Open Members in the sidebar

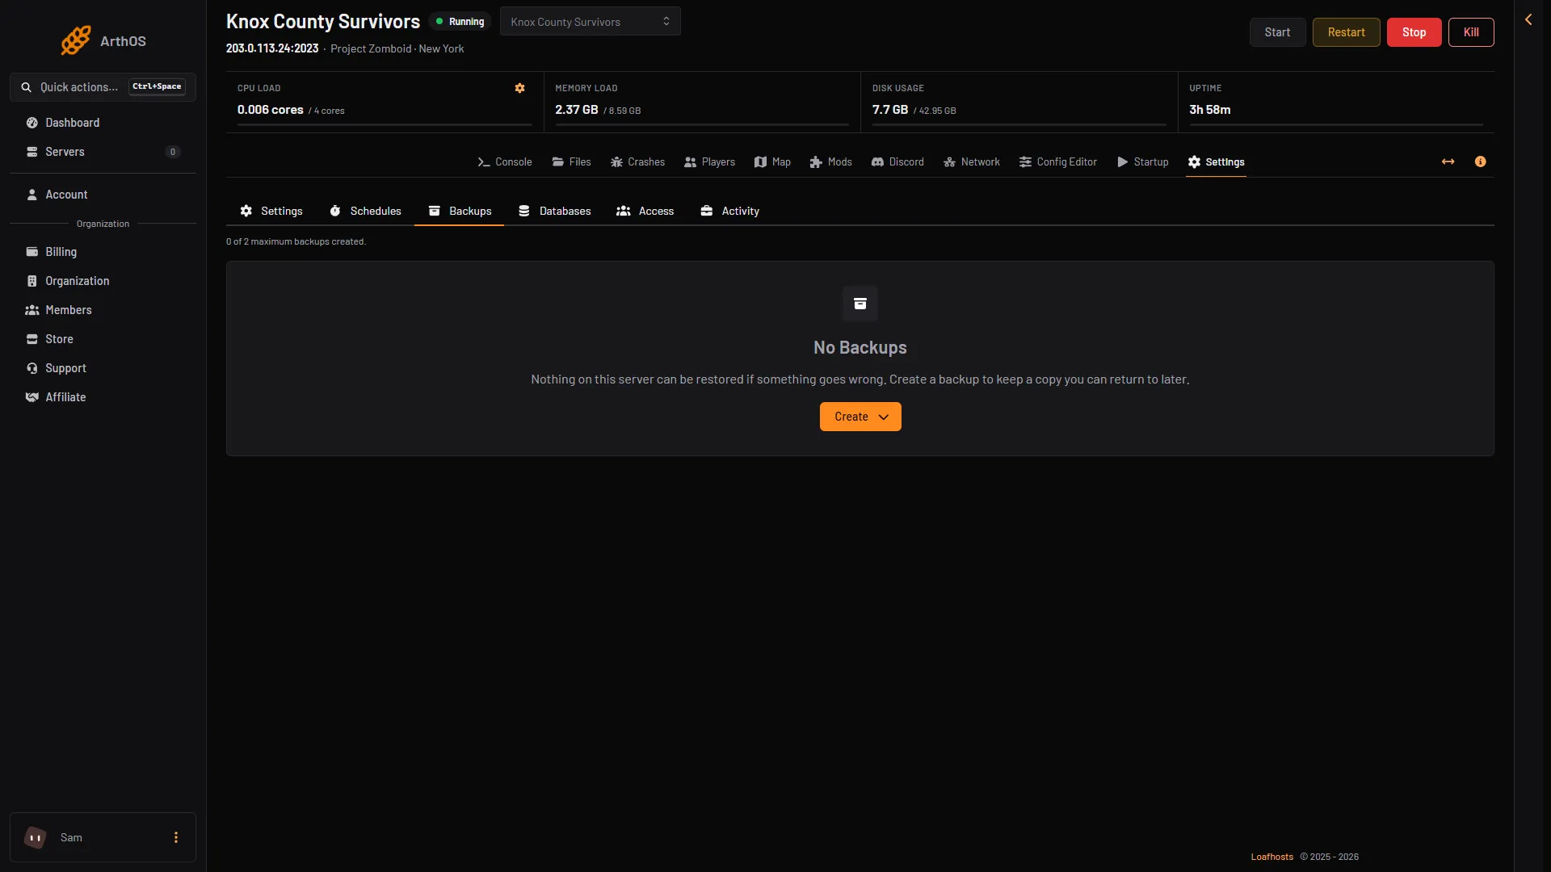(x=103, y=310)
